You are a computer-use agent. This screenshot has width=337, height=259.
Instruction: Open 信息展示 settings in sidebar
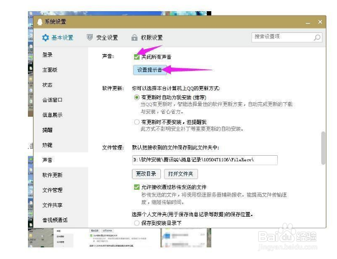point(53,115)
